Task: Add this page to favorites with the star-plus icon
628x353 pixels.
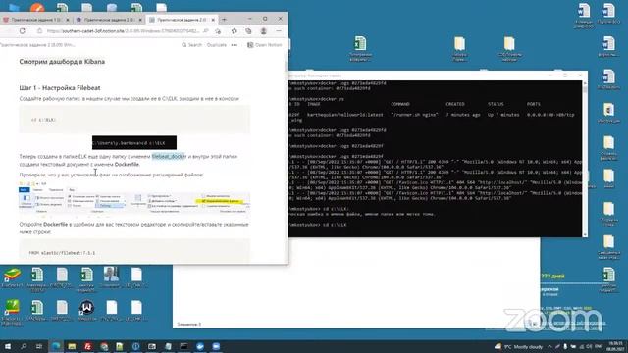Action: click(218, 30)
